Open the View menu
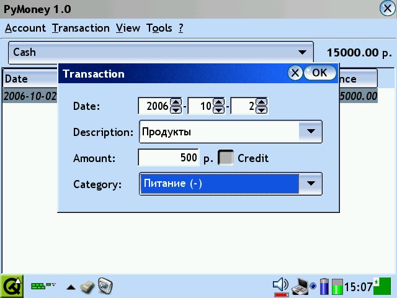397x298 pixels. pos(128,28)
